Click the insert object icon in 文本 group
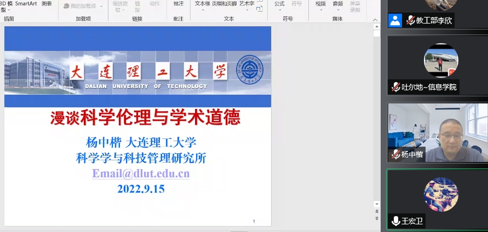 click(259, 9)
